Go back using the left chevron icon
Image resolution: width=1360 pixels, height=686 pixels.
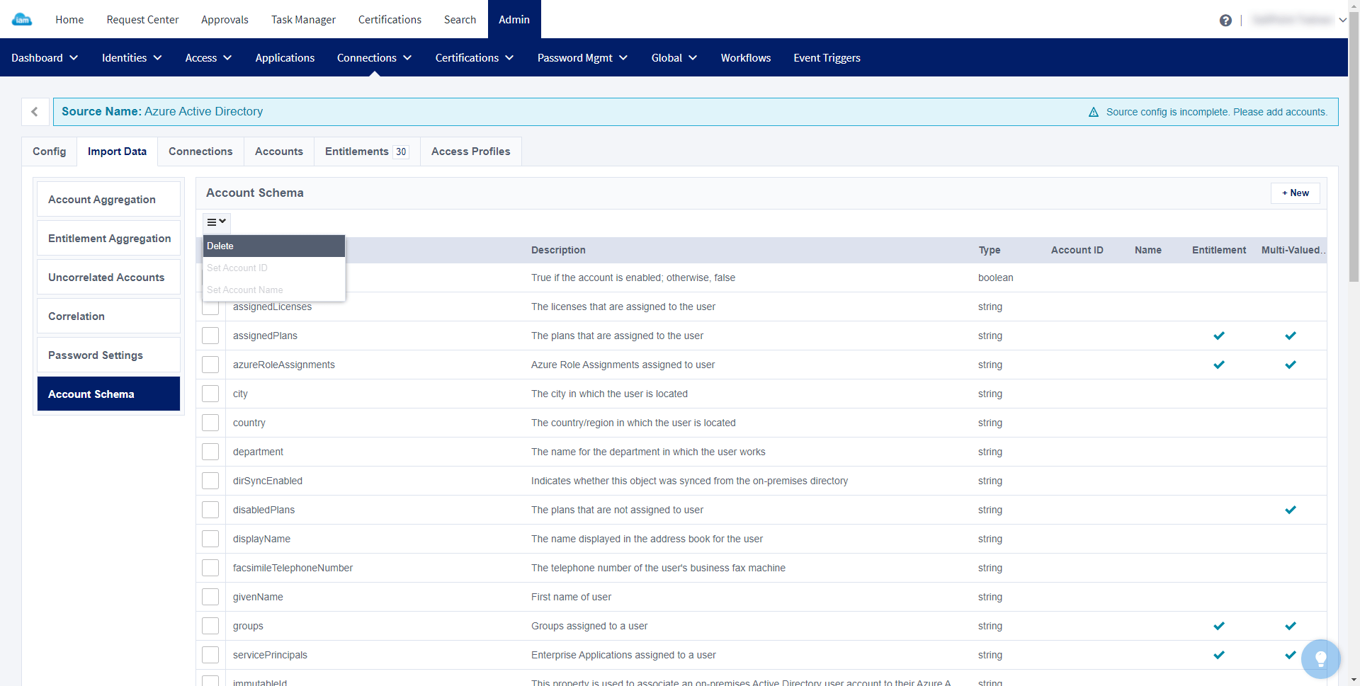click(35, 112)
